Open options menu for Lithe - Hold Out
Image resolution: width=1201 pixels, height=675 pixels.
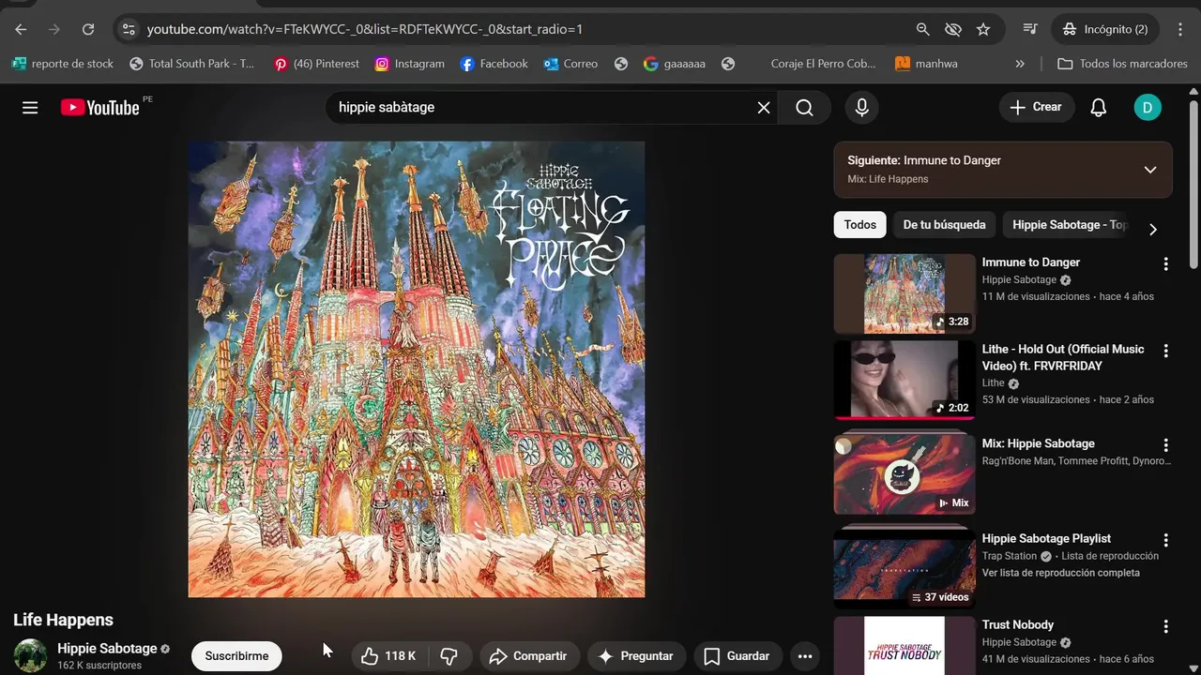coord(1166,351)
